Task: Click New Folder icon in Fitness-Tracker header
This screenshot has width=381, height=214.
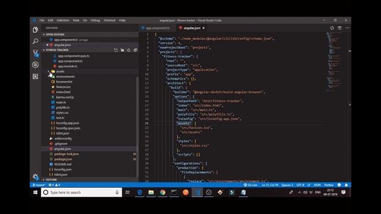Action: coord(122,50)
